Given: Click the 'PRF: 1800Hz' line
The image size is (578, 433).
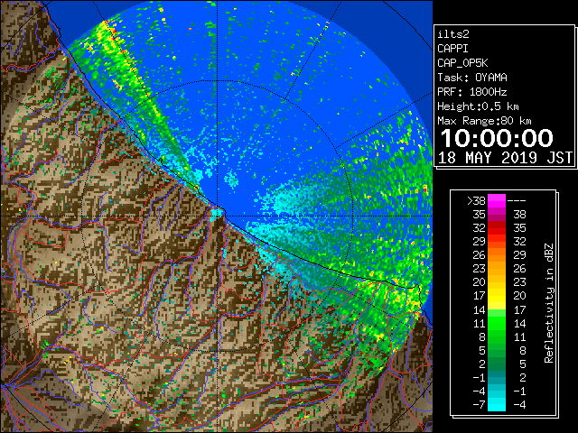Looking at the screenshot, I should point(472,92).
